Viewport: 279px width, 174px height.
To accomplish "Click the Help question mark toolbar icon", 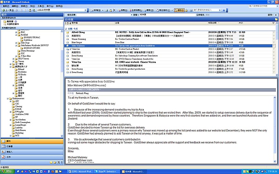I will 224,10.
